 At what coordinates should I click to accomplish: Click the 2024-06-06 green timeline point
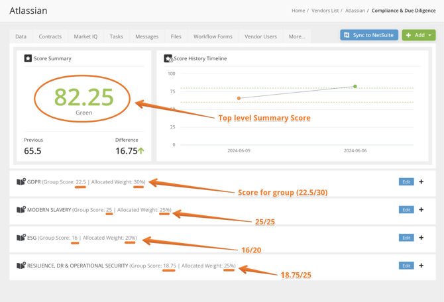355,87
